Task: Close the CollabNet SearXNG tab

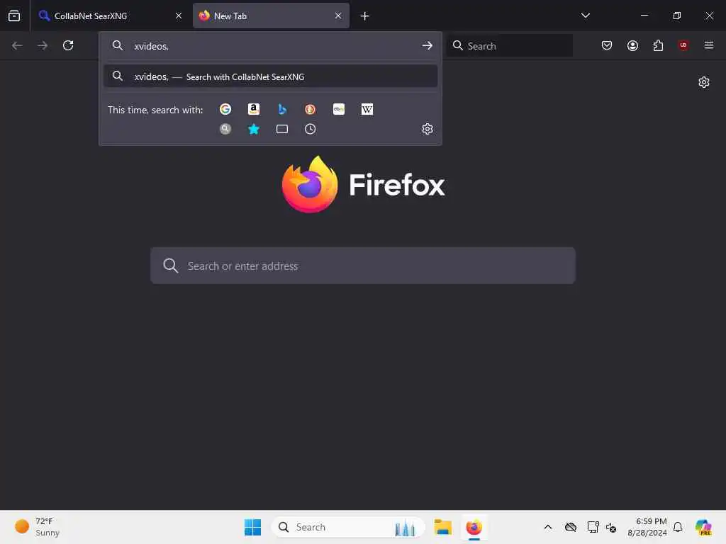Action: pyautogui.click(x=179, y=16)
